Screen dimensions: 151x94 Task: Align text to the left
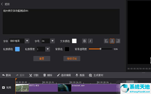pyautogui.click(x=106, y=41)
